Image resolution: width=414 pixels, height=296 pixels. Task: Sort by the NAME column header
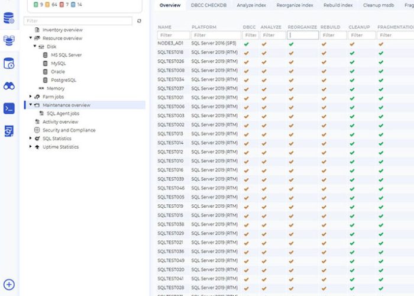(x=164, y=27)
